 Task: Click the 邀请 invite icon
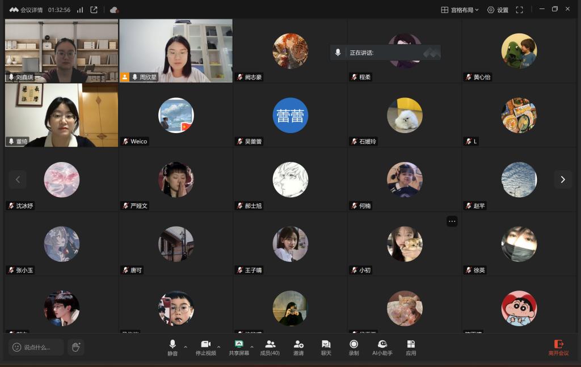pyautogui.click(x=298, y=347)
